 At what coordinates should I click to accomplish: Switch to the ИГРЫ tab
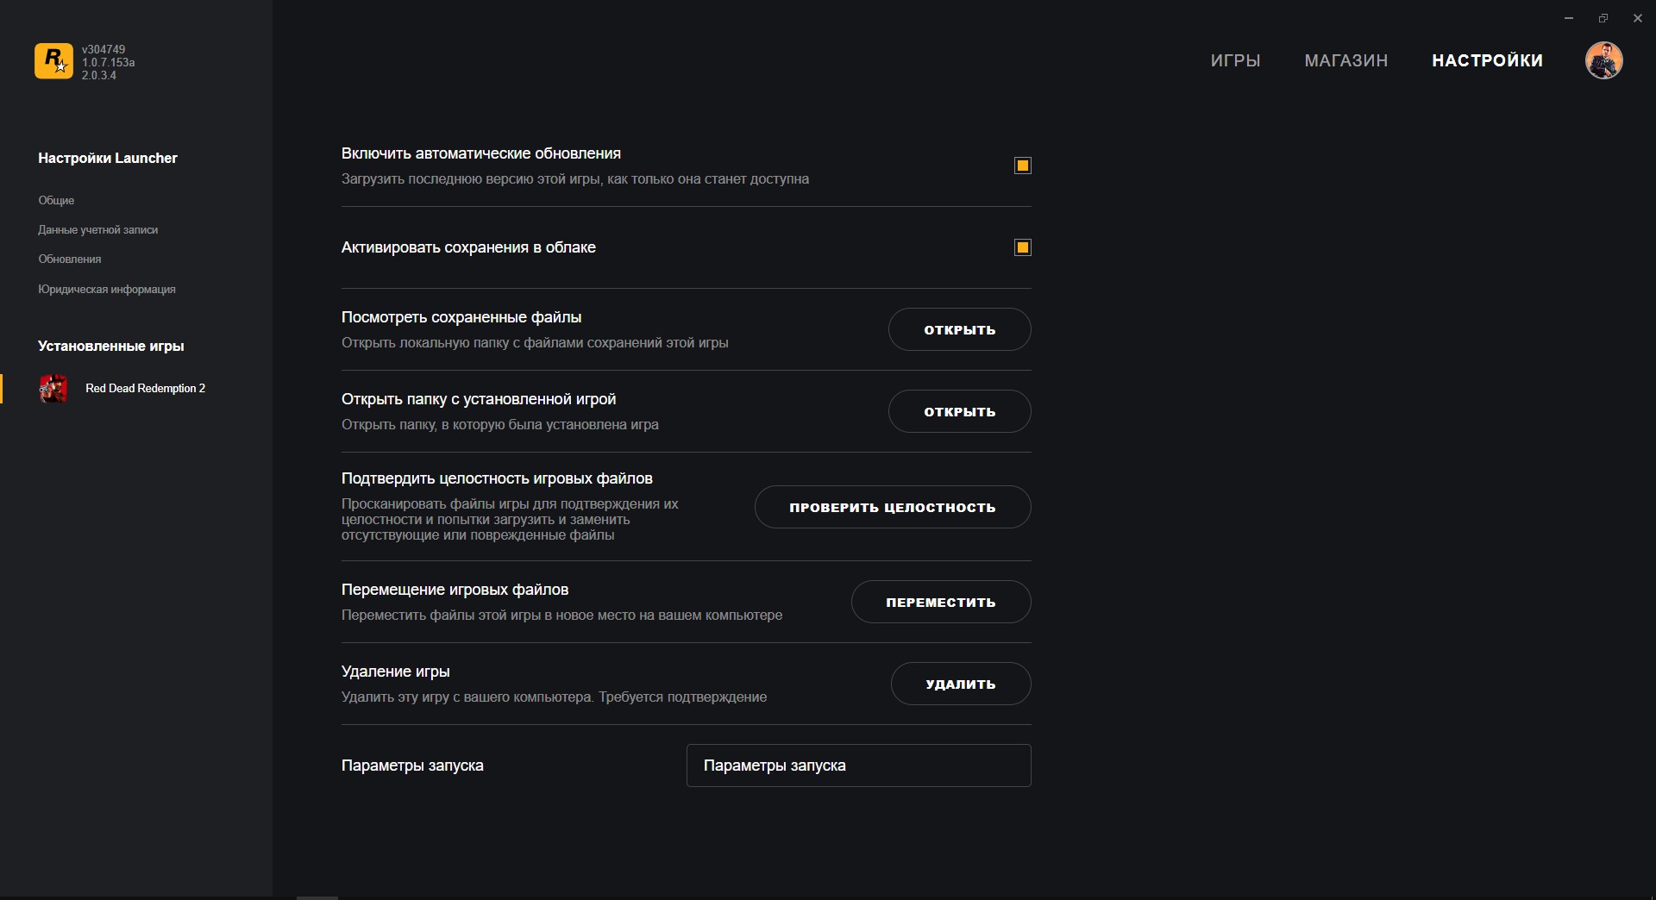tap(1235, 60)
